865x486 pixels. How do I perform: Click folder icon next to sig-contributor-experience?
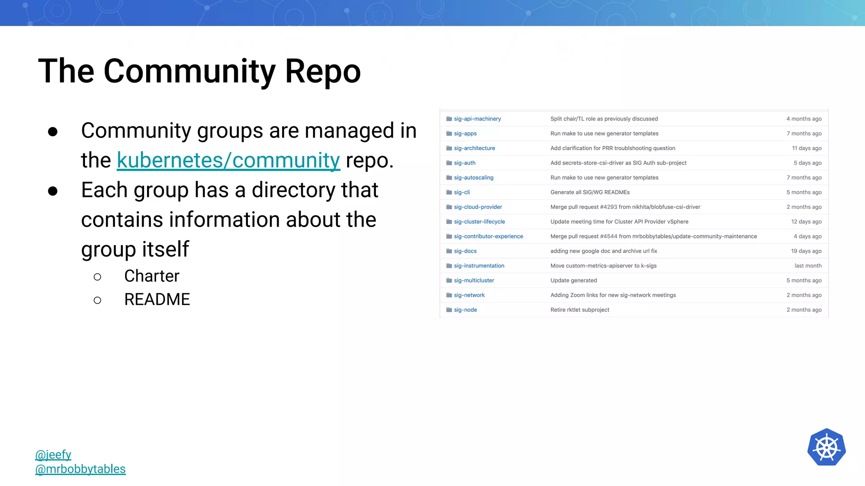pos(449,236)
